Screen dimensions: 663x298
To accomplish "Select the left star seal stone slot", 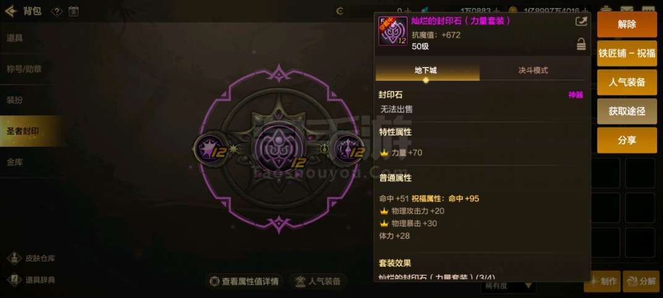I will click(208, 149).
